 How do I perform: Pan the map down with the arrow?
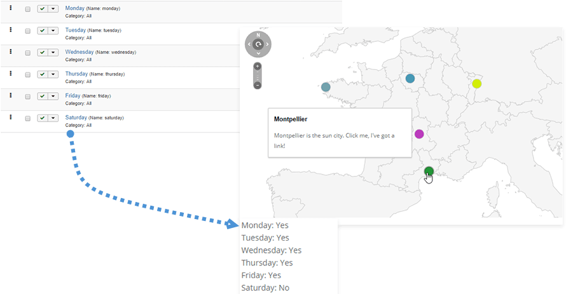(258, 53)
